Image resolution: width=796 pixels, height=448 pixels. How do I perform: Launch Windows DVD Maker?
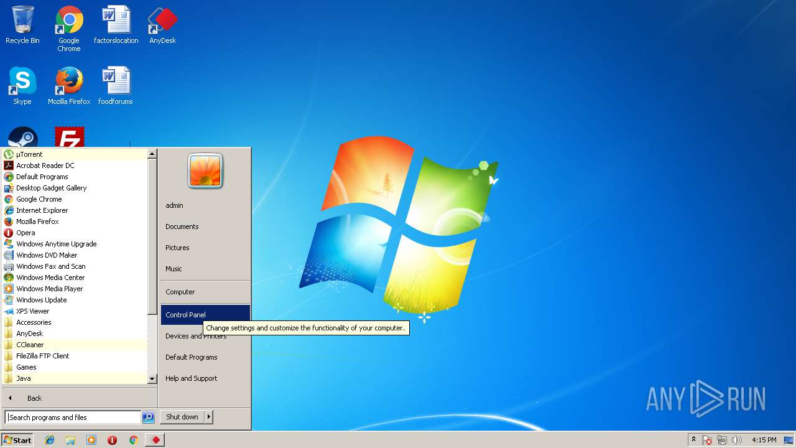[x=75, y=255]
